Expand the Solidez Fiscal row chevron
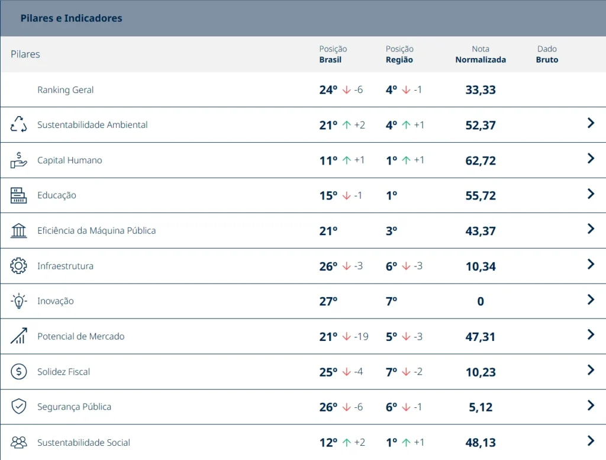The height and width of the screenshot is (460, 606). tap(591, 370)
